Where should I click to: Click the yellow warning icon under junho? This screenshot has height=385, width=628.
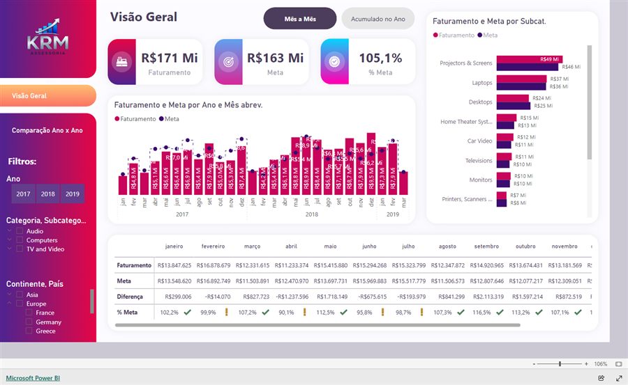[x=382, y=312]
